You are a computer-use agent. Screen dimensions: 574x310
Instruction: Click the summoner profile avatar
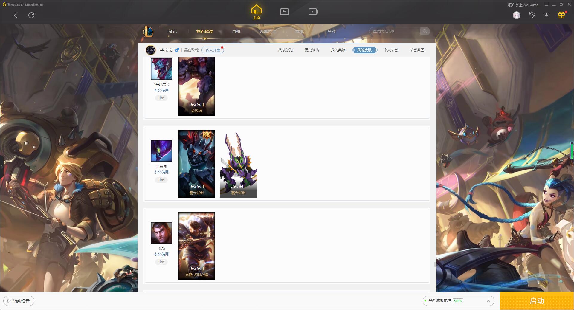[x=151, y=50]
